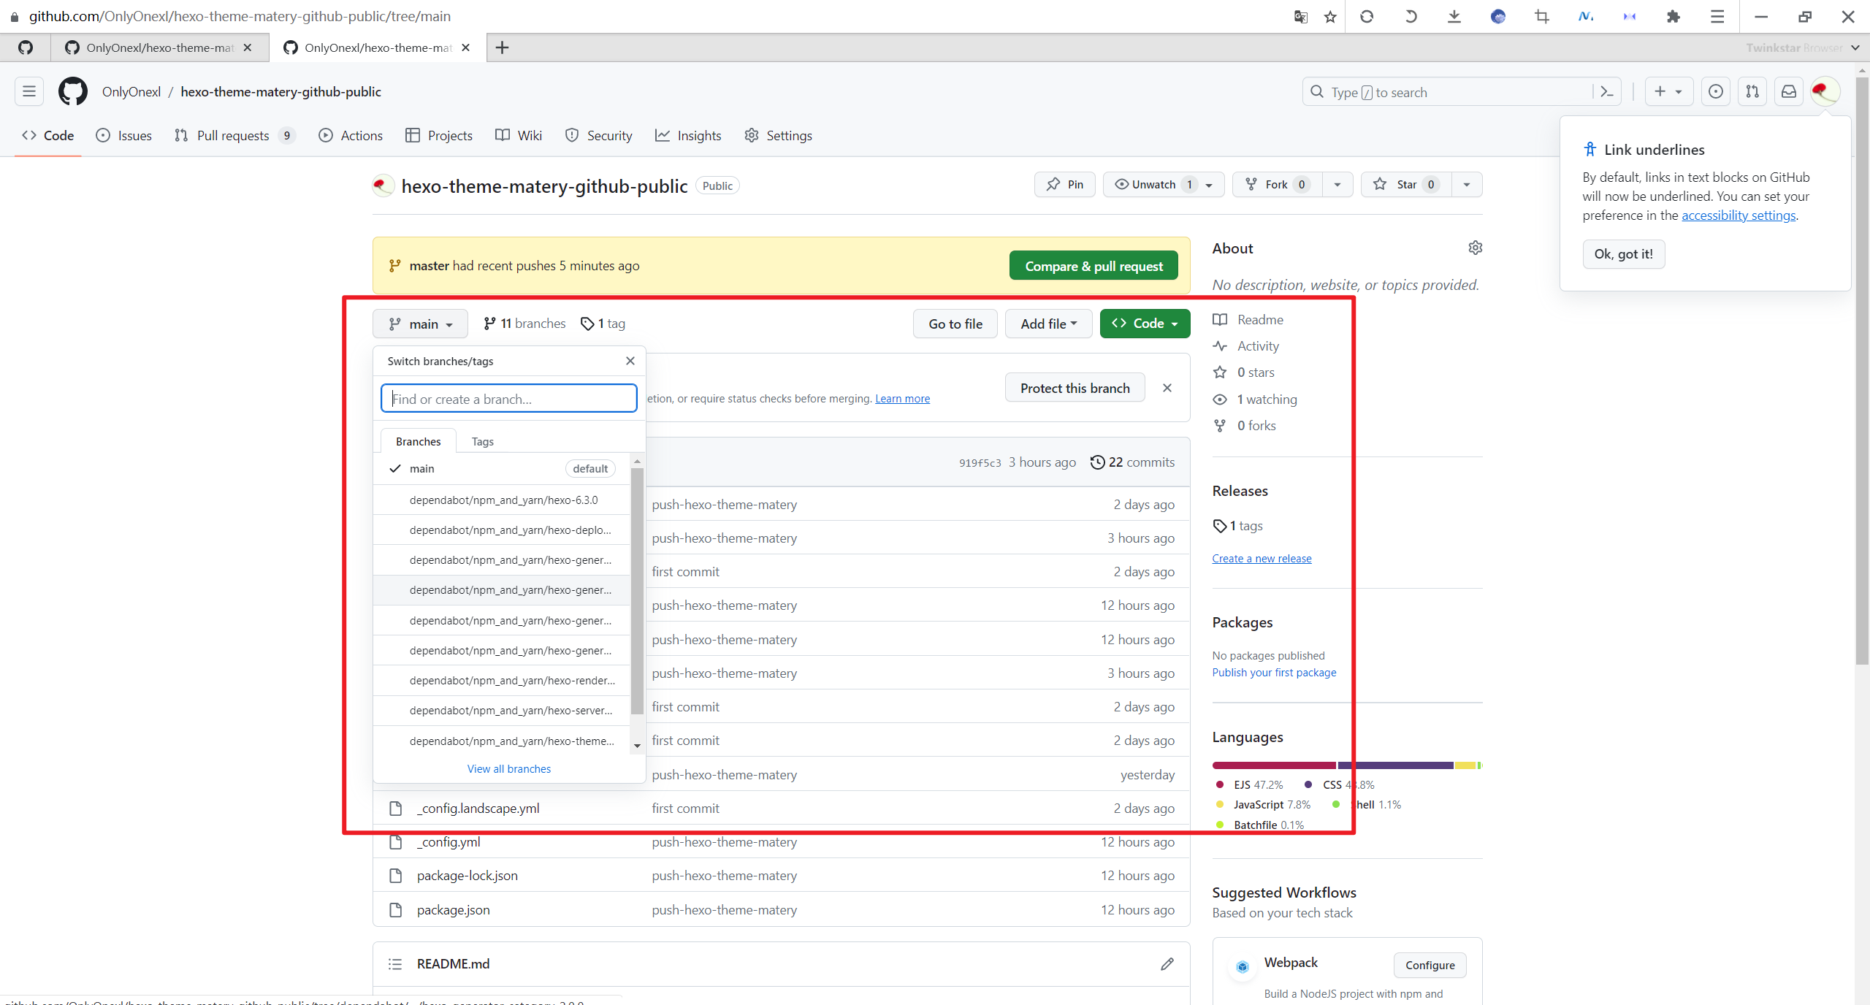Viewport: 1870px width, 1005px height.
Task: Select branch dependabot/npm_and_yarn/hexo-render...
Action: coord(502,680)
